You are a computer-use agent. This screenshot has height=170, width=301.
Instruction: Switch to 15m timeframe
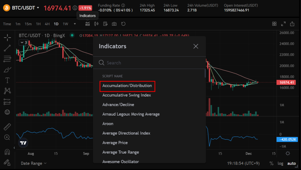point(28,24)
